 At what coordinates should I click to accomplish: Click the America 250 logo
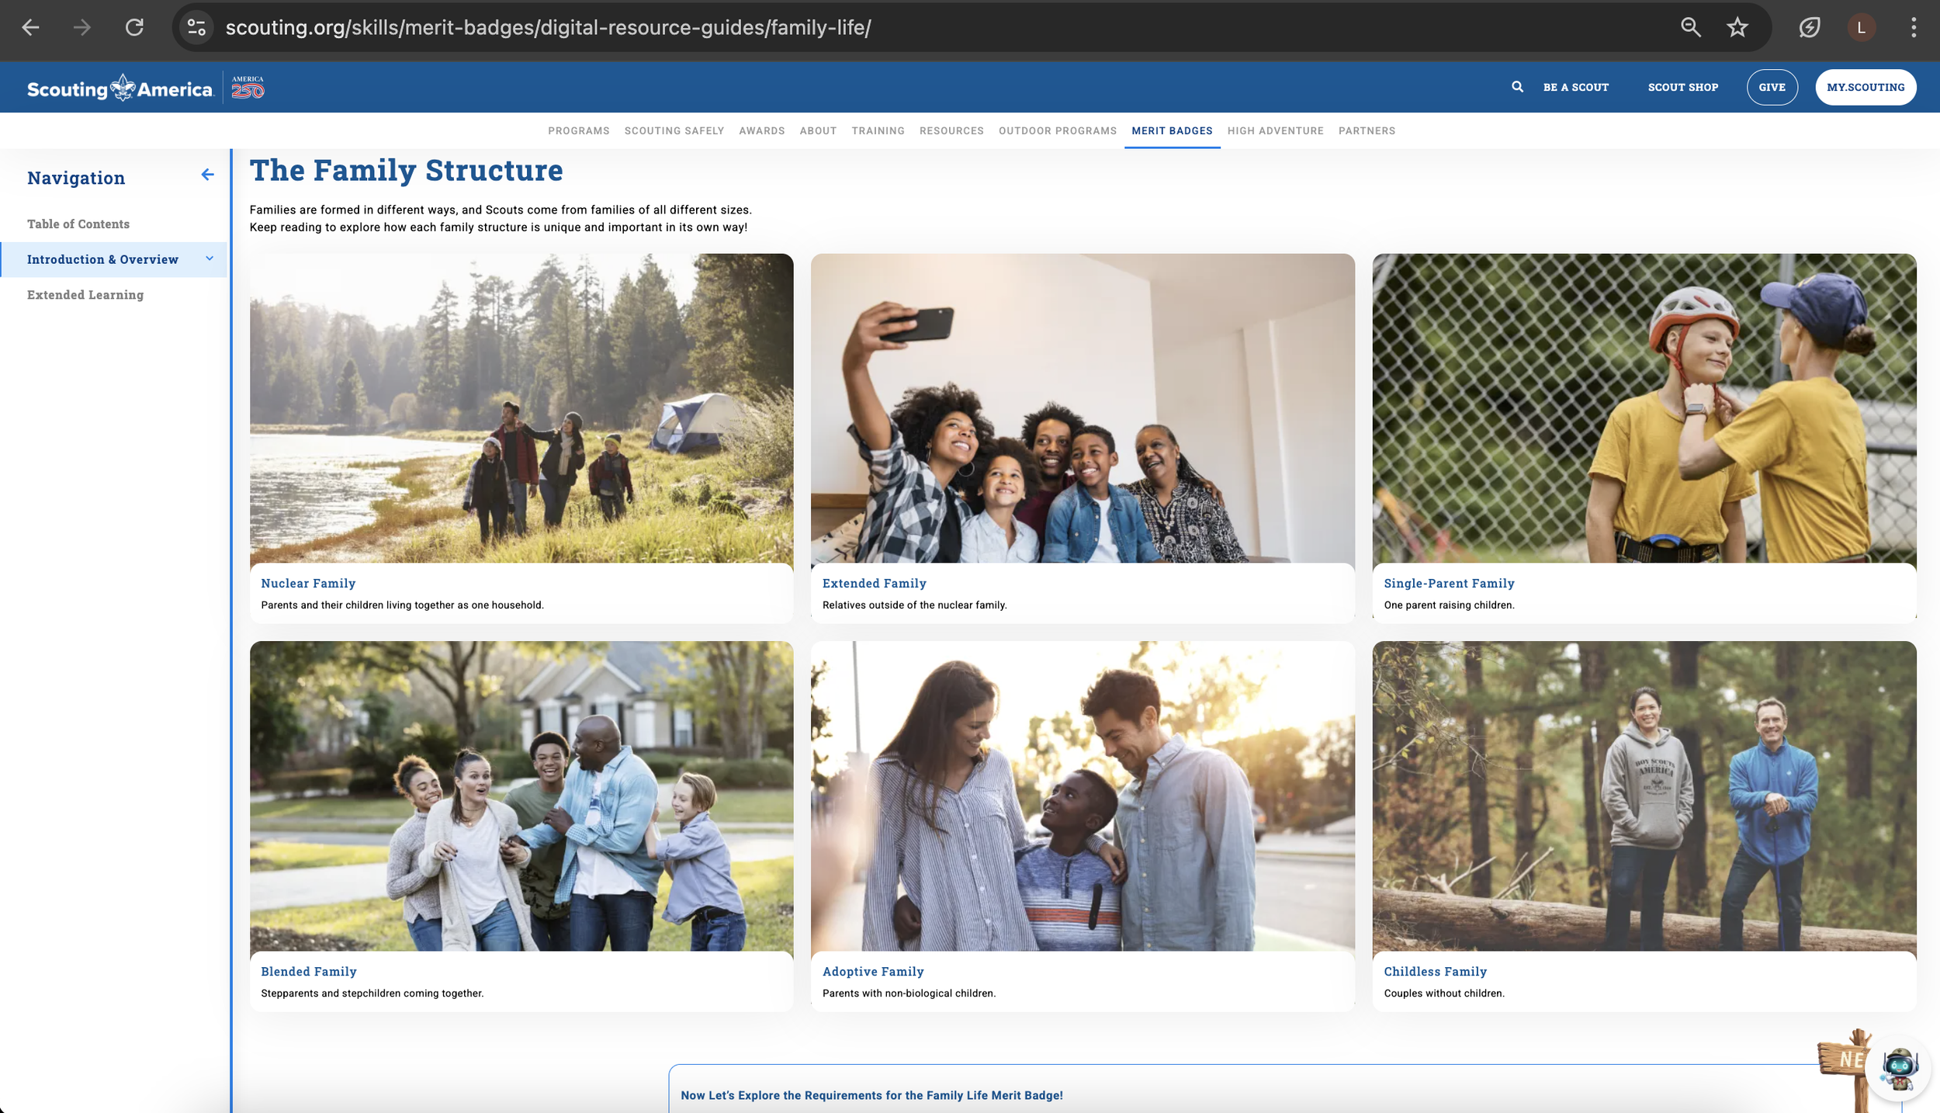coord(248,88)
